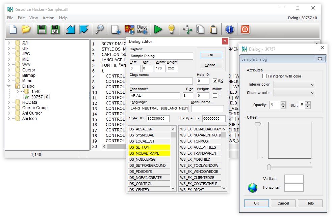This screenshot has width=332, height=217.
Task: Check Fill interior with color
Action: pyautogui.click(x=265, y=76)
